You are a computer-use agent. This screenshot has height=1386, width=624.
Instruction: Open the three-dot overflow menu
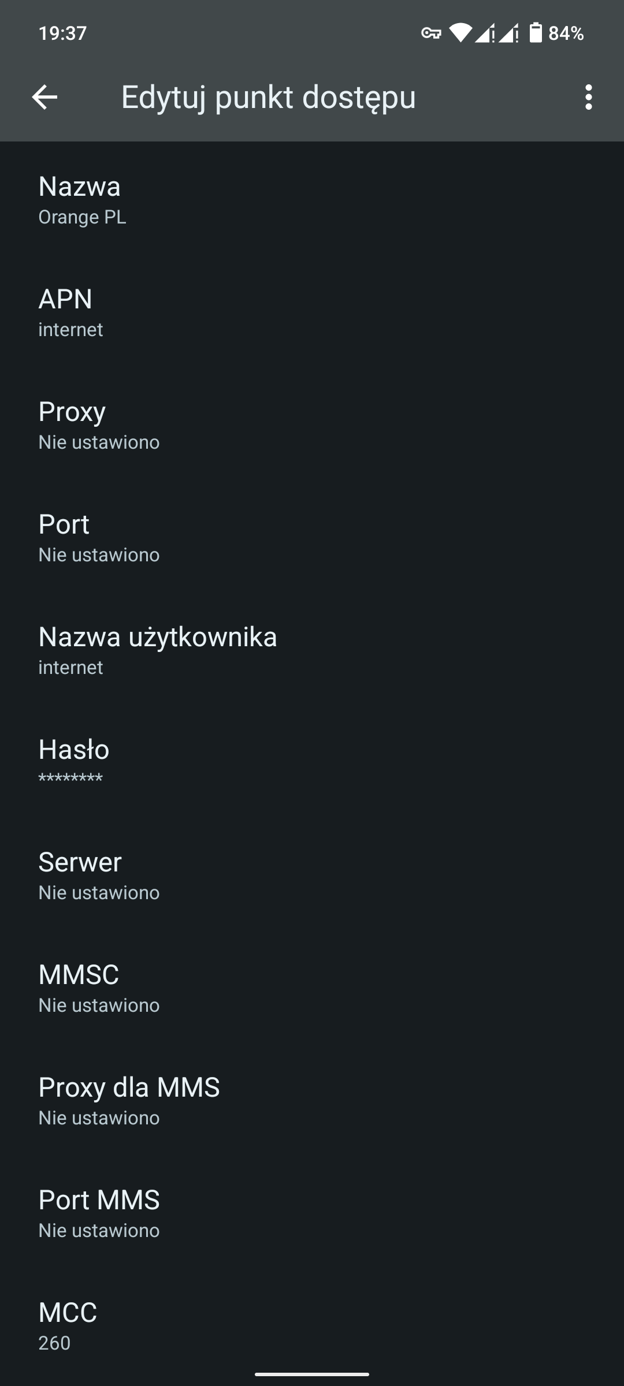tap(588, 97)
